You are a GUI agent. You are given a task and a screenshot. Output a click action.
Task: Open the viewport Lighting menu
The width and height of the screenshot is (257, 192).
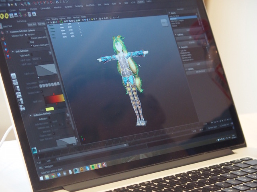coord(63,18)
